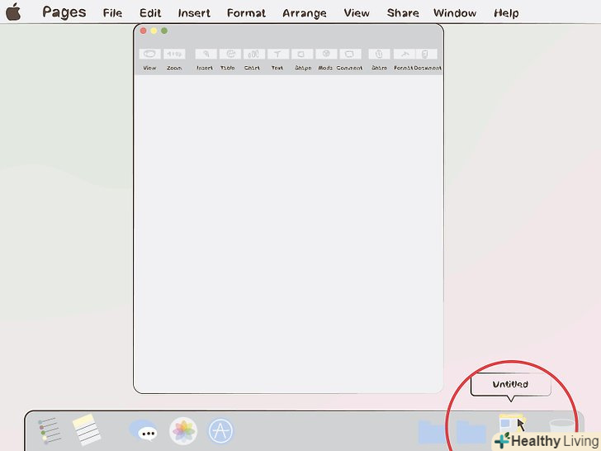The image size is (601, 451).
Task: Open App Store from the Dock
Action: point(220,430)
